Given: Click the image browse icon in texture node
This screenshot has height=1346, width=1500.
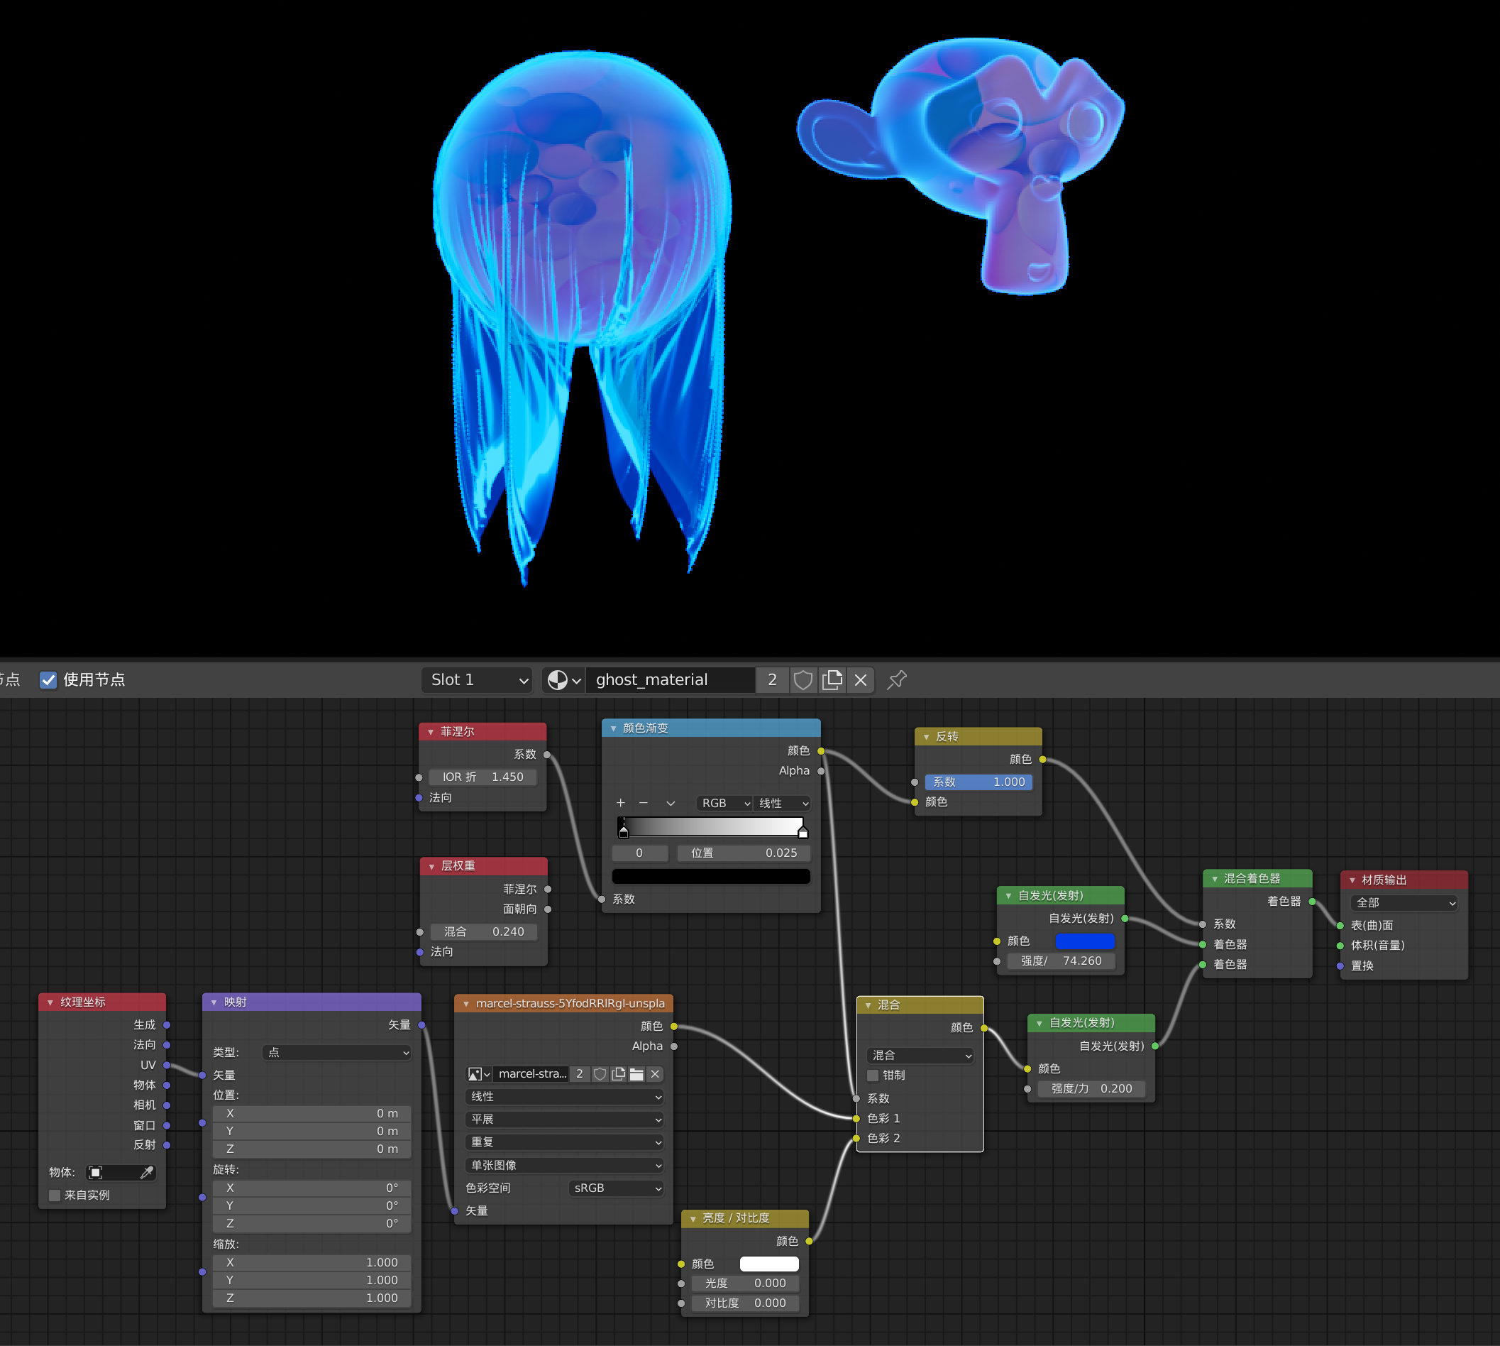Looking at the screenshot, I should click(x=477, y=1074).
